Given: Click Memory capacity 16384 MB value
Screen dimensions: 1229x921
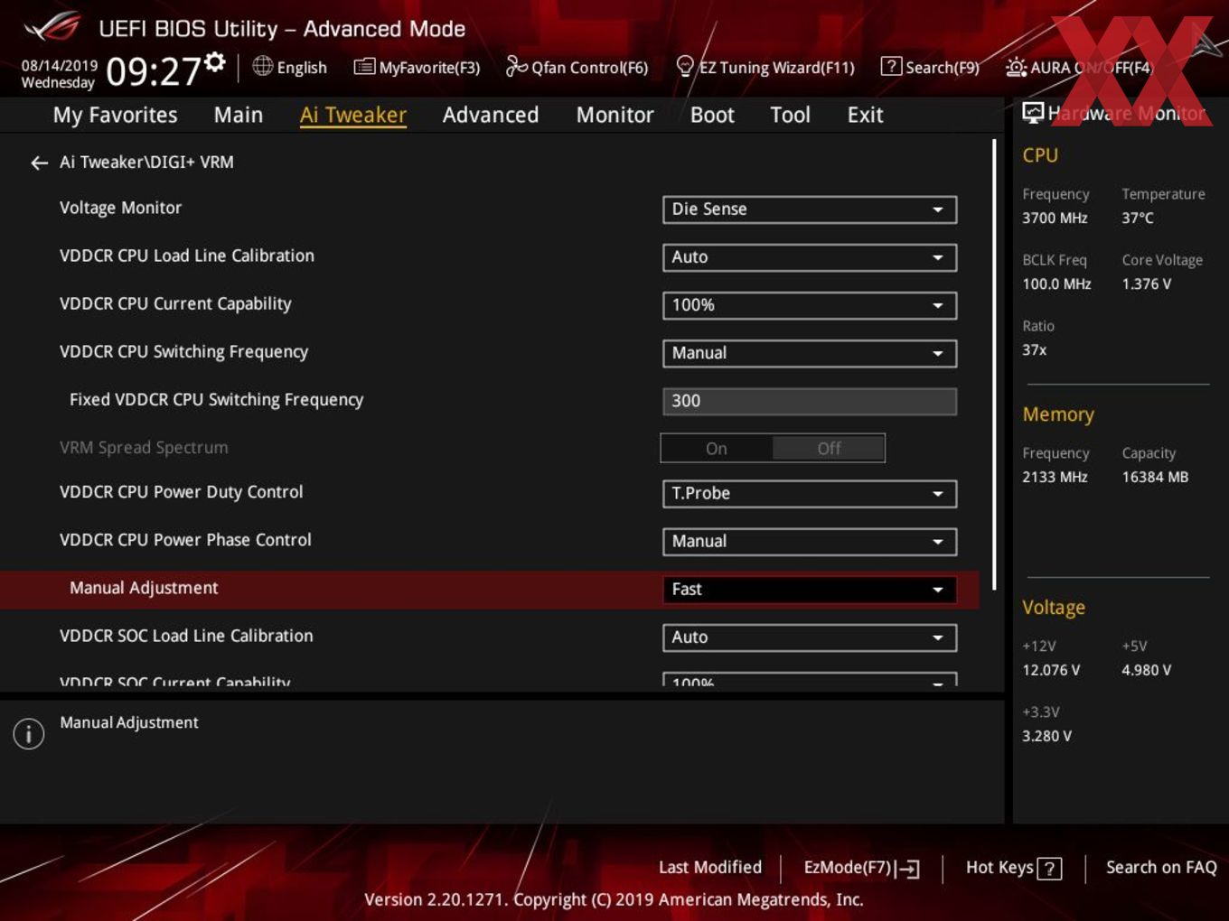Looking at the screenshot, I should coord(1155,477).
